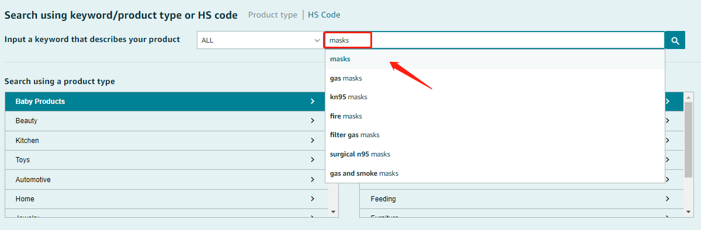701x230 pixels.
Task: Open the ALL category dropdown
Action: [259, 40]
